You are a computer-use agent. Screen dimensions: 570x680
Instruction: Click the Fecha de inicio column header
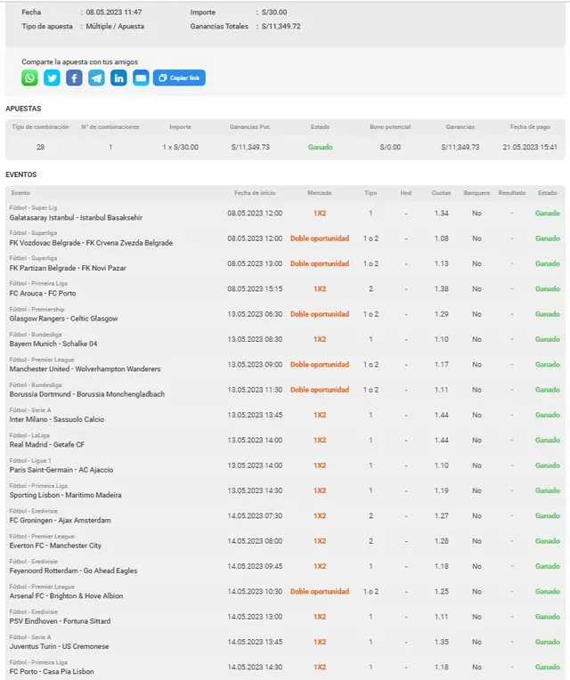pyautogui.click(x=255, y=192)
